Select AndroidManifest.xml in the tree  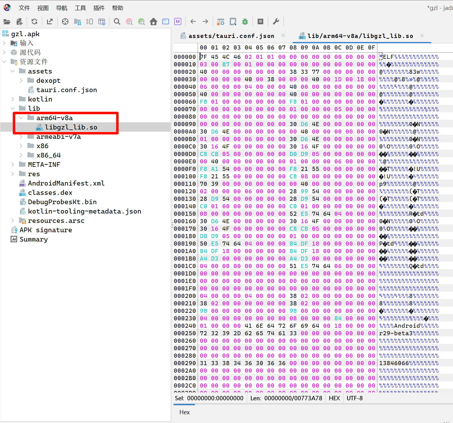coord(66,183)
